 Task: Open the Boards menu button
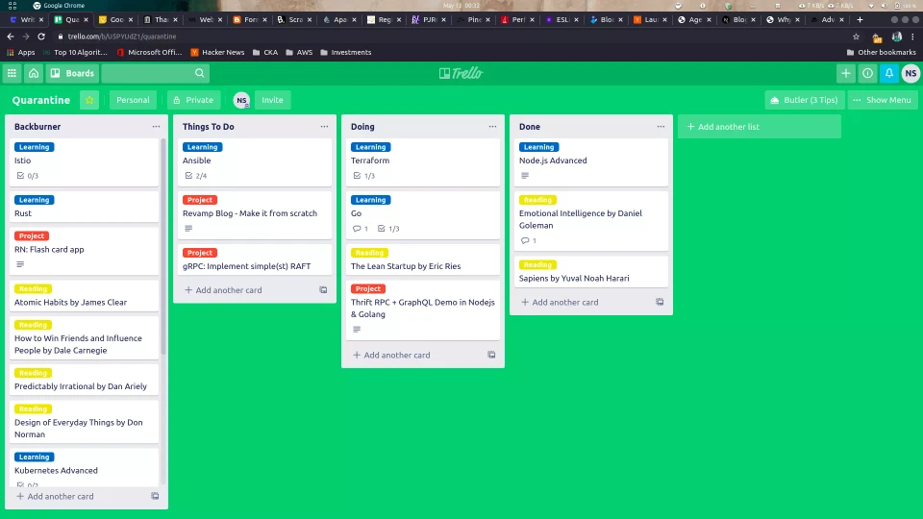point(72,74)
